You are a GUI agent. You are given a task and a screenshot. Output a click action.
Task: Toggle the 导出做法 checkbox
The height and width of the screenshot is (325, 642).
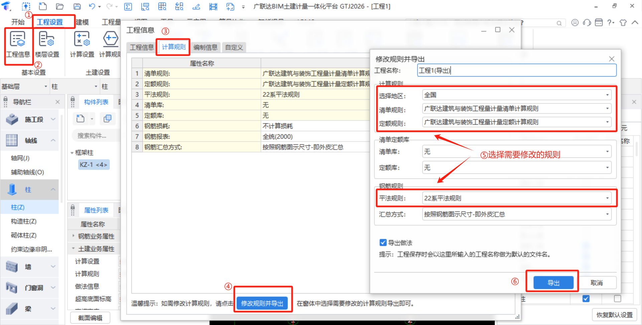tap(383, 242)
